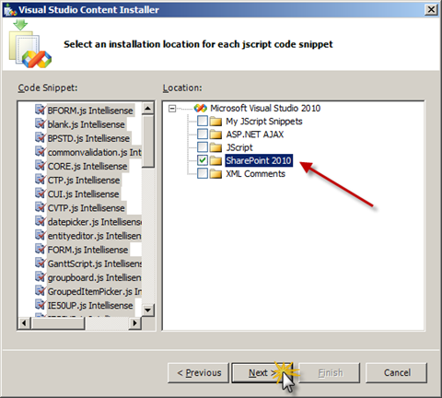
Task: Click the vertical scrollbar thumb in snippet list
Action: tap(148, 141)
